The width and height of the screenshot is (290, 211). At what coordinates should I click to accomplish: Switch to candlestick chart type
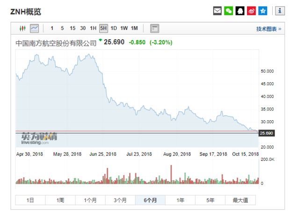click(x=21, y=29)
